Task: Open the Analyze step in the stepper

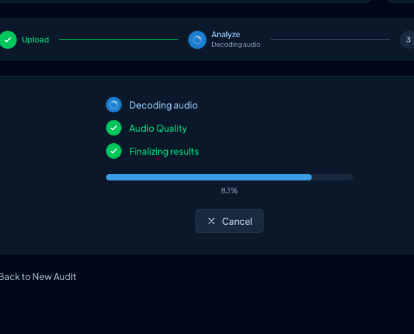Action: pos(226,35)
